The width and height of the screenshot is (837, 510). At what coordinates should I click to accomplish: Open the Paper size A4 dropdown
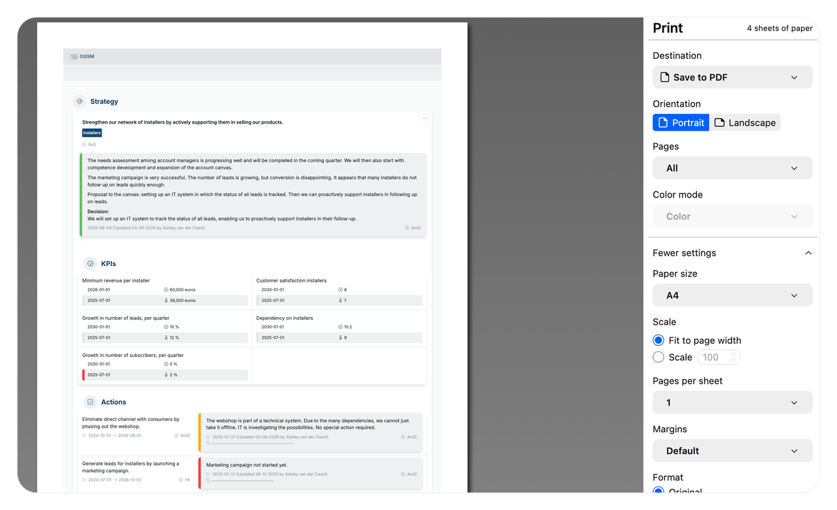coord(732,296)
